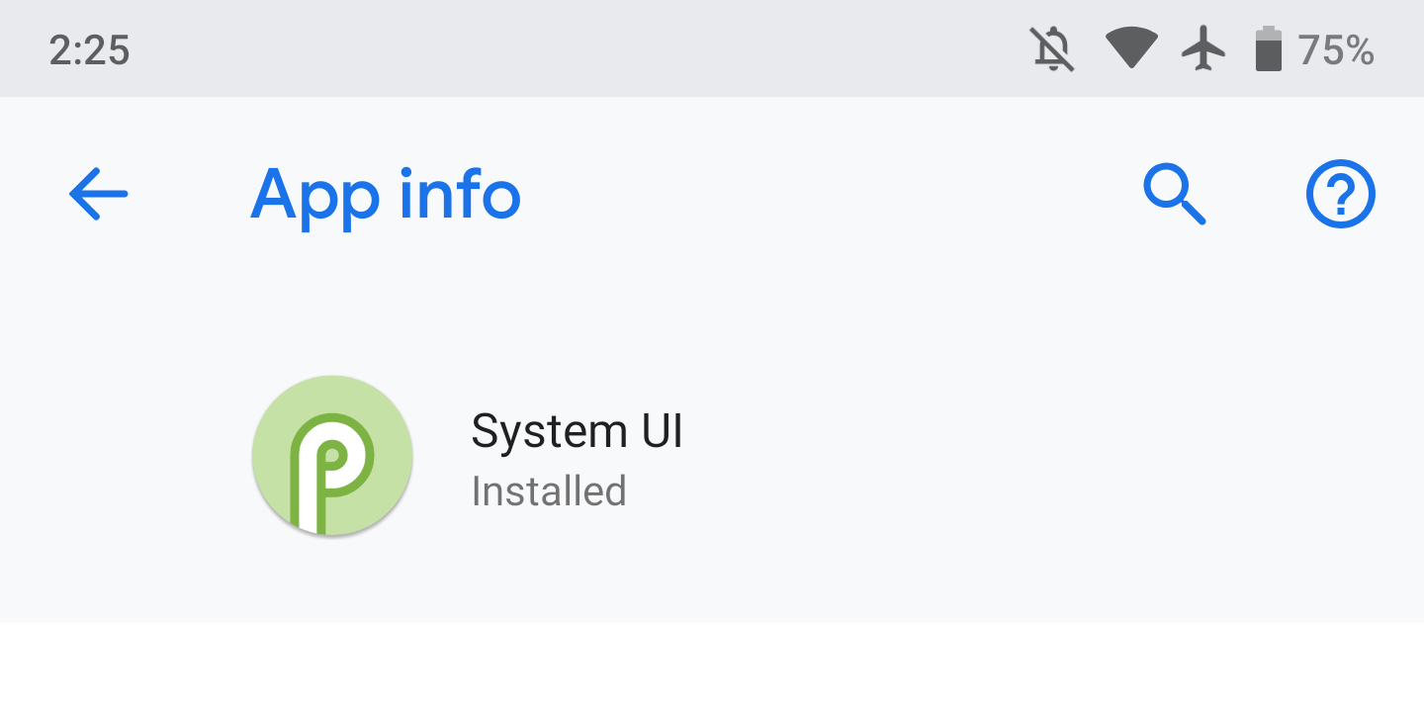Tap the green P logo on the app icon
This screenshot has width=1424, height=712.
332,456
